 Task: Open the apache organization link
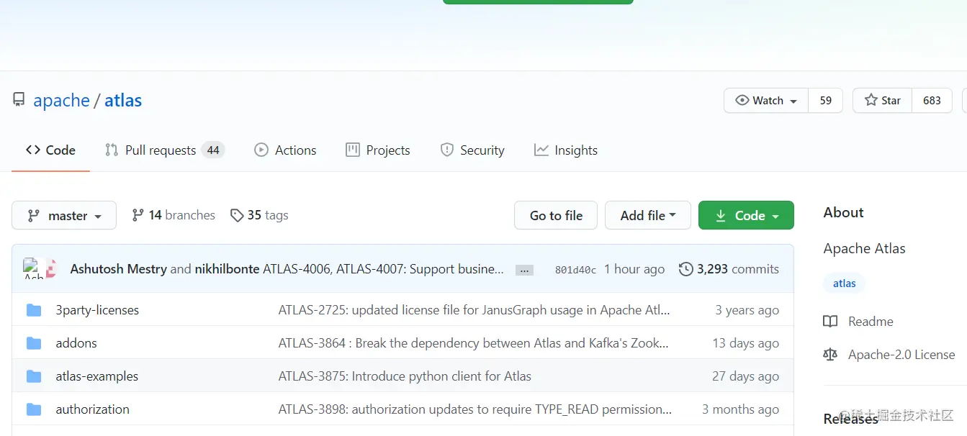click(x=61, y=100)
